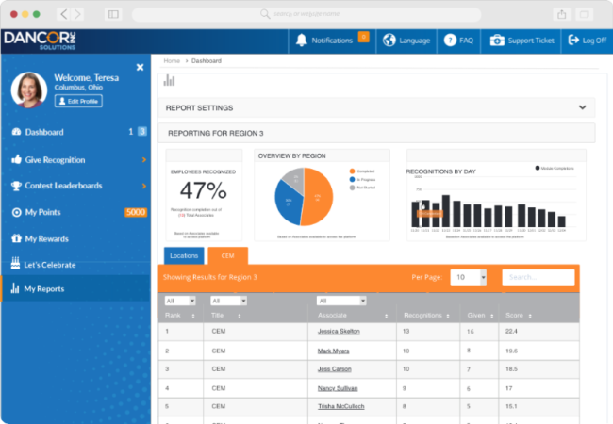
Task: Open Nancy Sullivan associate link
Action: click(338, 388)
